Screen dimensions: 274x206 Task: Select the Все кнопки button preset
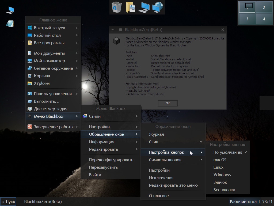228,190
